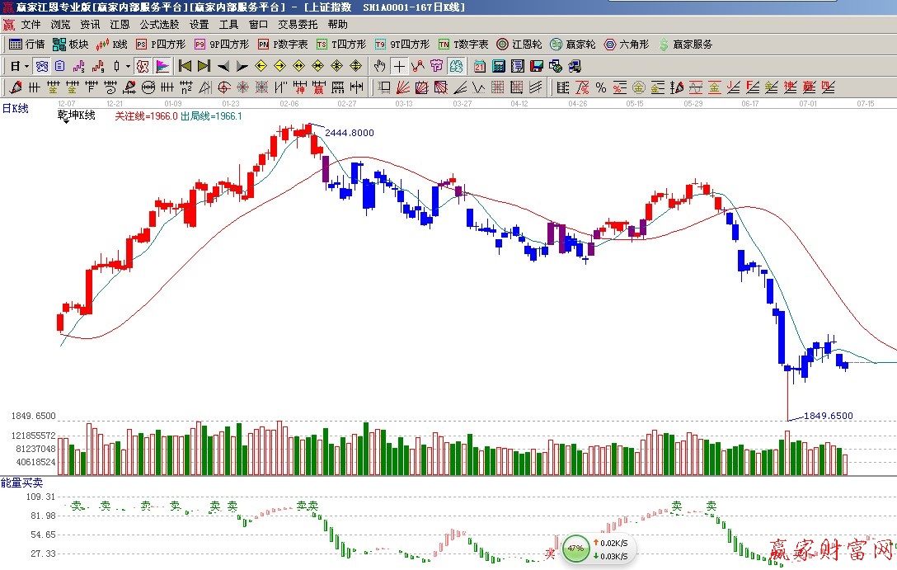Toggle the colored flag indicator button

tap(162, 66)
